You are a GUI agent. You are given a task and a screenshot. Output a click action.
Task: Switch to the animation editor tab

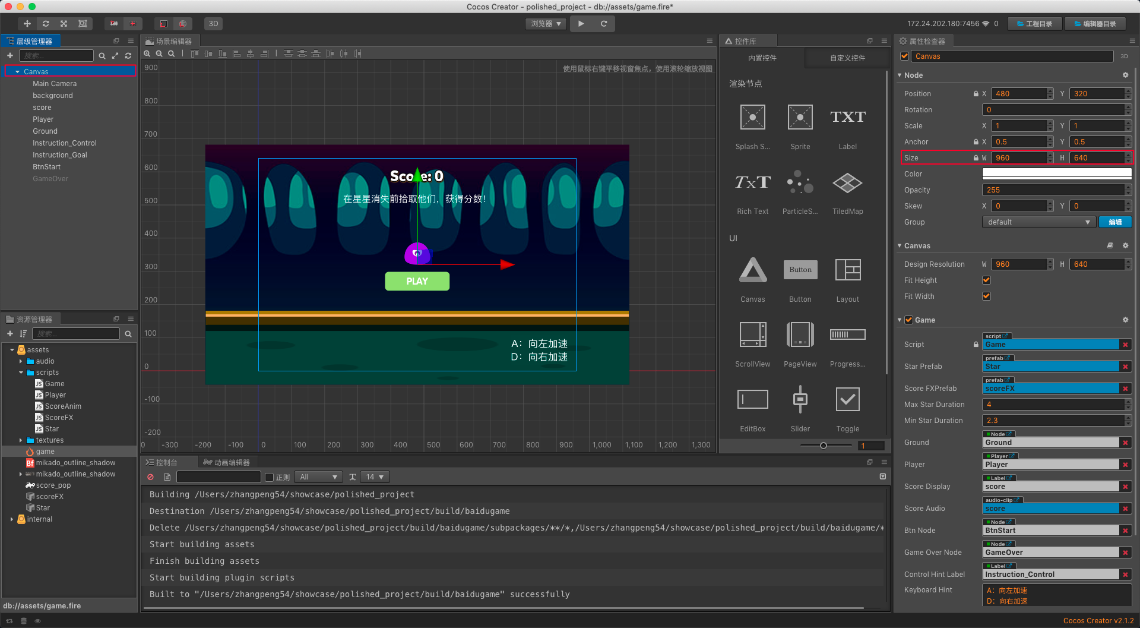(226, 462)
